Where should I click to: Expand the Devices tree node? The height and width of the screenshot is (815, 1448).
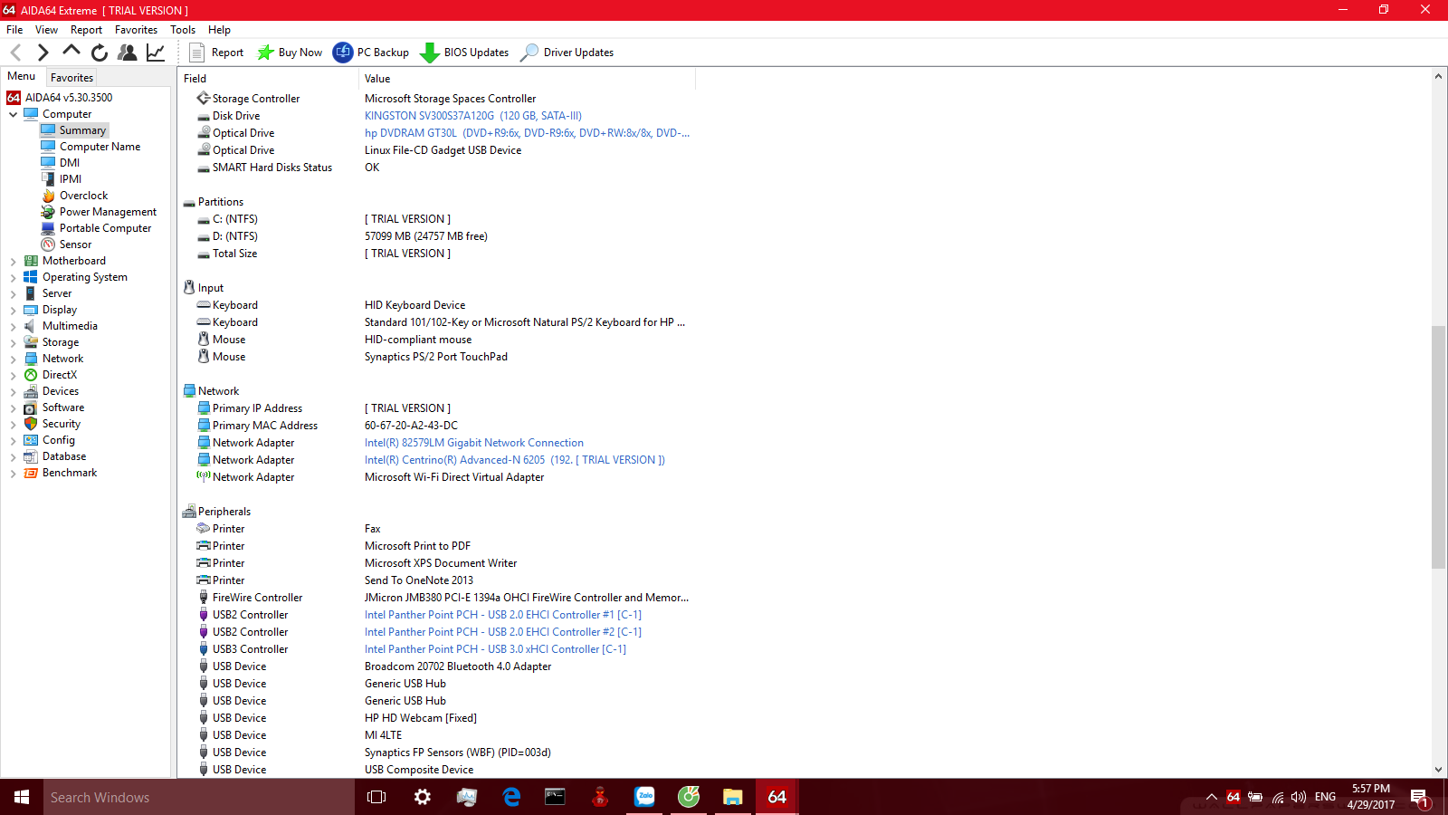(14, 391)
